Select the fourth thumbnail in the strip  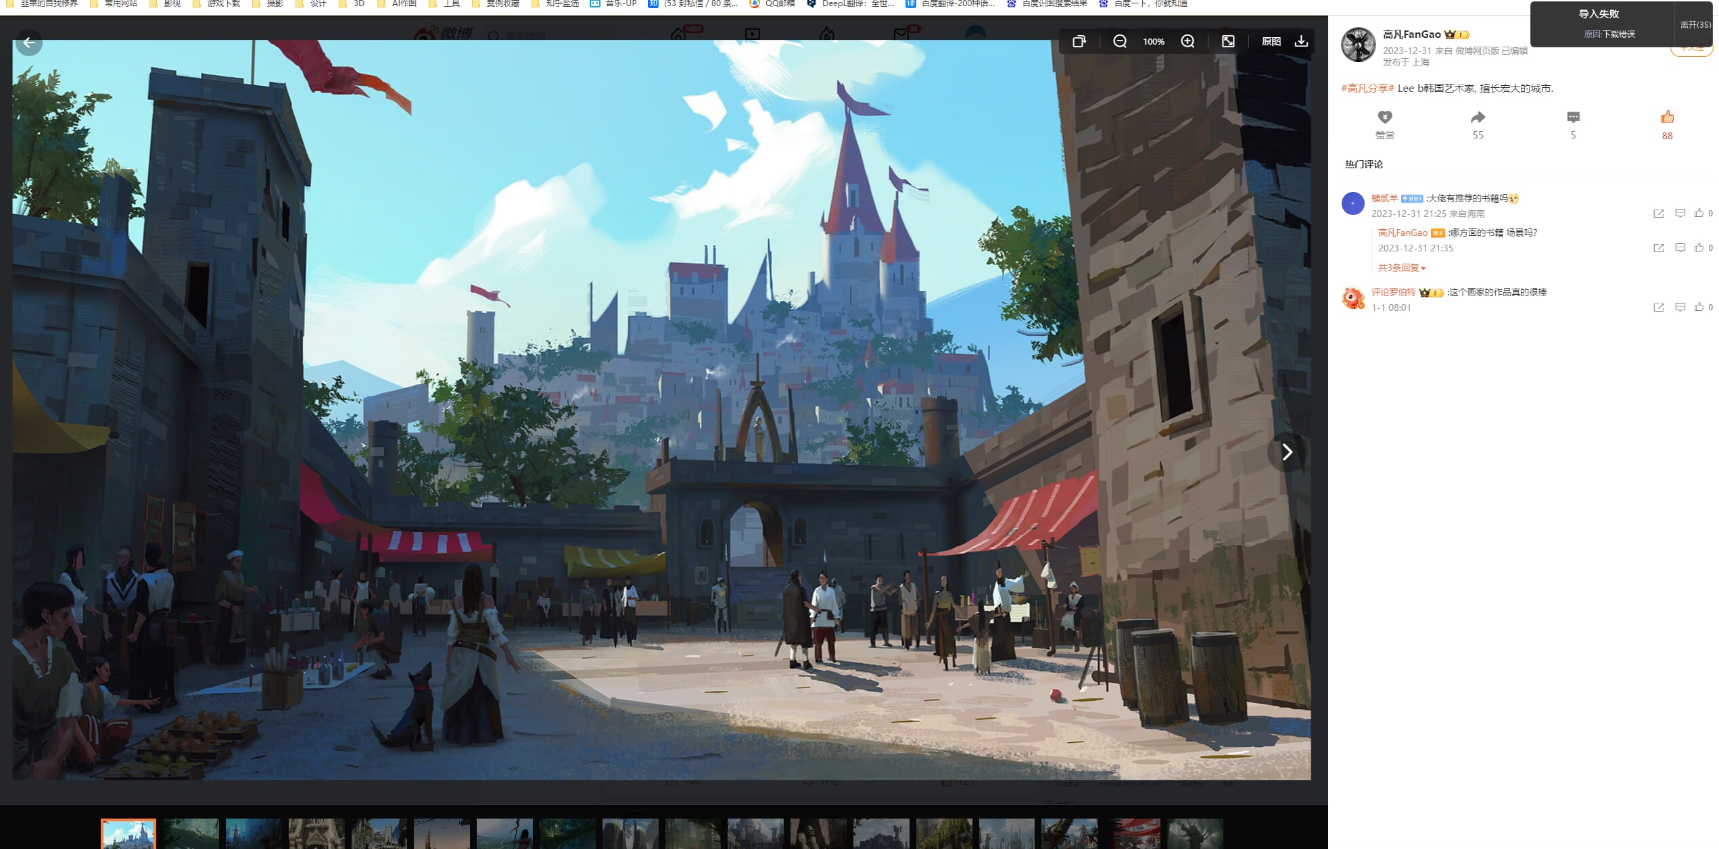[316, 833]
